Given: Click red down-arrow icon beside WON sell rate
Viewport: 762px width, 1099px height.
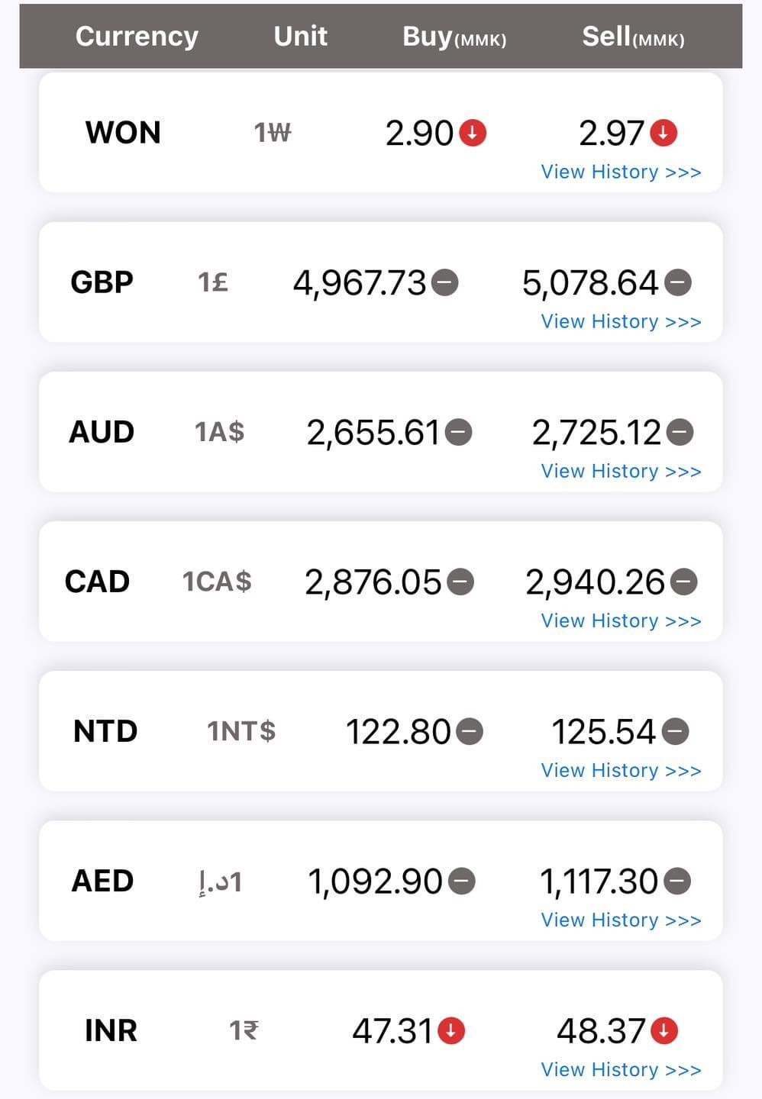Looking at the screenshot, I should click(664, 133).
